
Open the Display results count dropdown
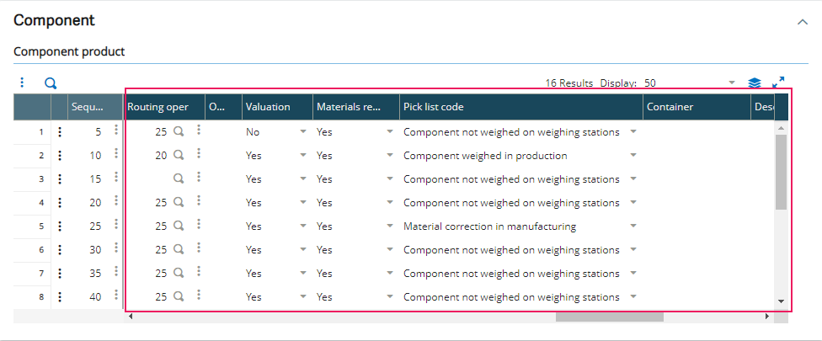tap(731, 83)
